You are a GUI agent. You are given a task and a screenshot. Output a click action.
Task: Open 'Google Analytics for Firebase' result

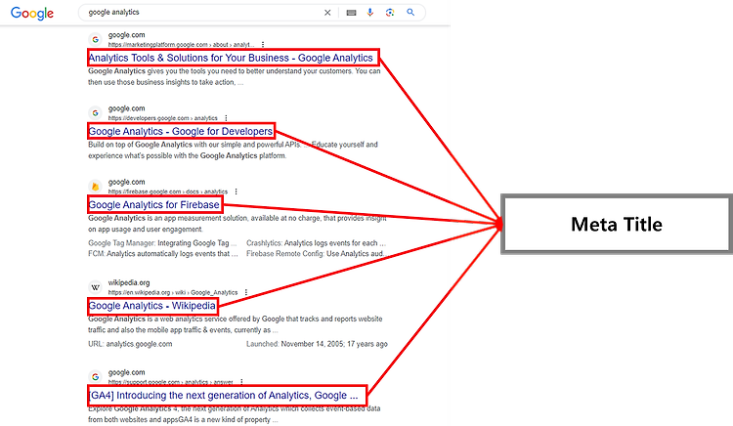coord(153,204)
